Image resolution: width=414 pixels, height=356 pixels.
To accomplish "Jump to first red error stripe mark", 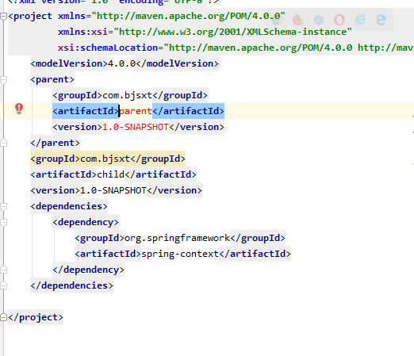I will coord(413,116).
